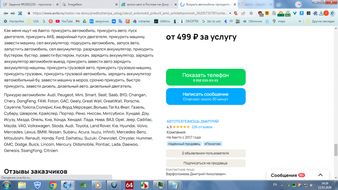Open the tab search dropdown button
This screenshot has width=338, height=190.
click(x=298, y=4)
